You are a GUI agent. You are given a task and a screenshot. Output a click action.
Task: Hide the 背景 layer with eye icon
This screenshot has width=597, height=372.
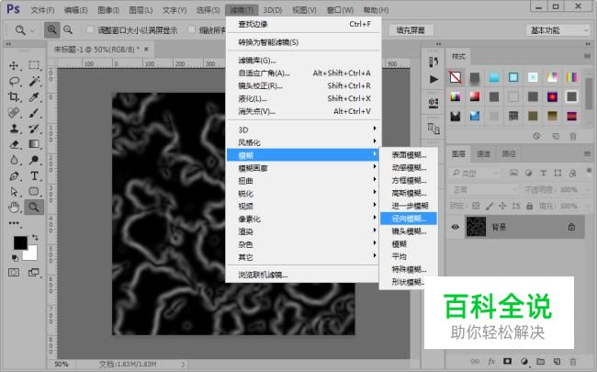tap(456, 227)
